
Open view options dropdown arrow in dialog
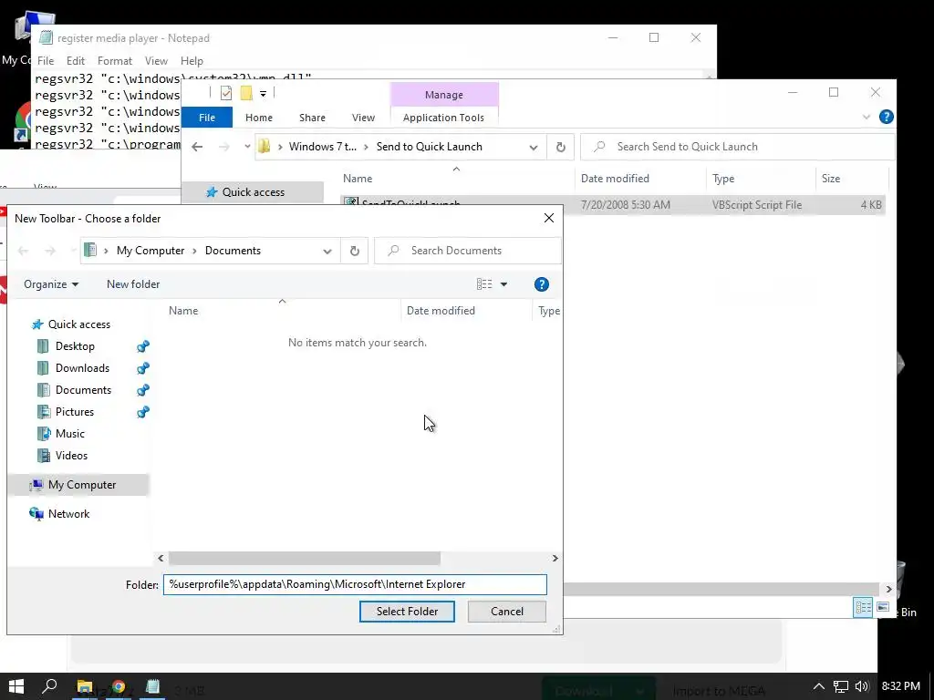tap(503, 284)
